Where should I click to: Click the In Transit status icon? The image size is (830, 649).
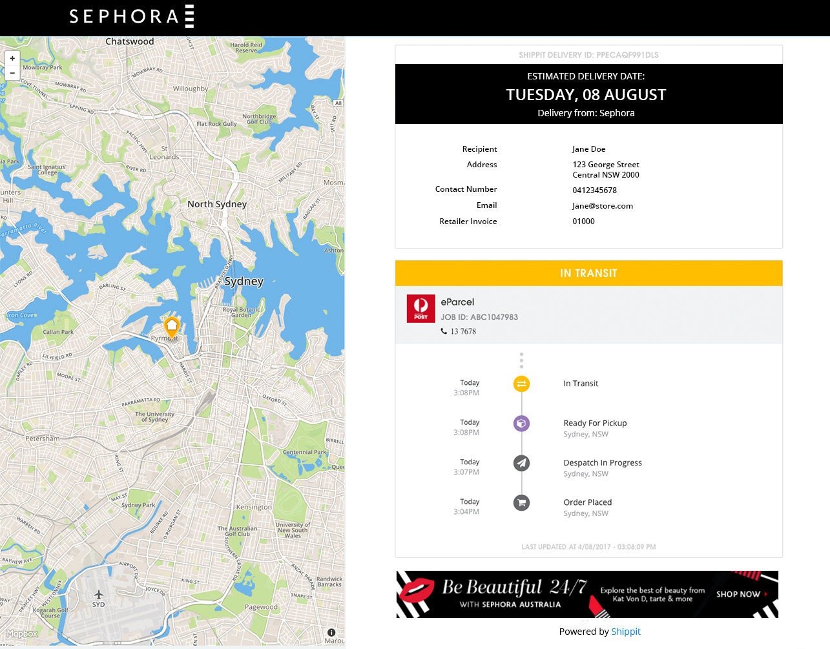click(521, 384)
